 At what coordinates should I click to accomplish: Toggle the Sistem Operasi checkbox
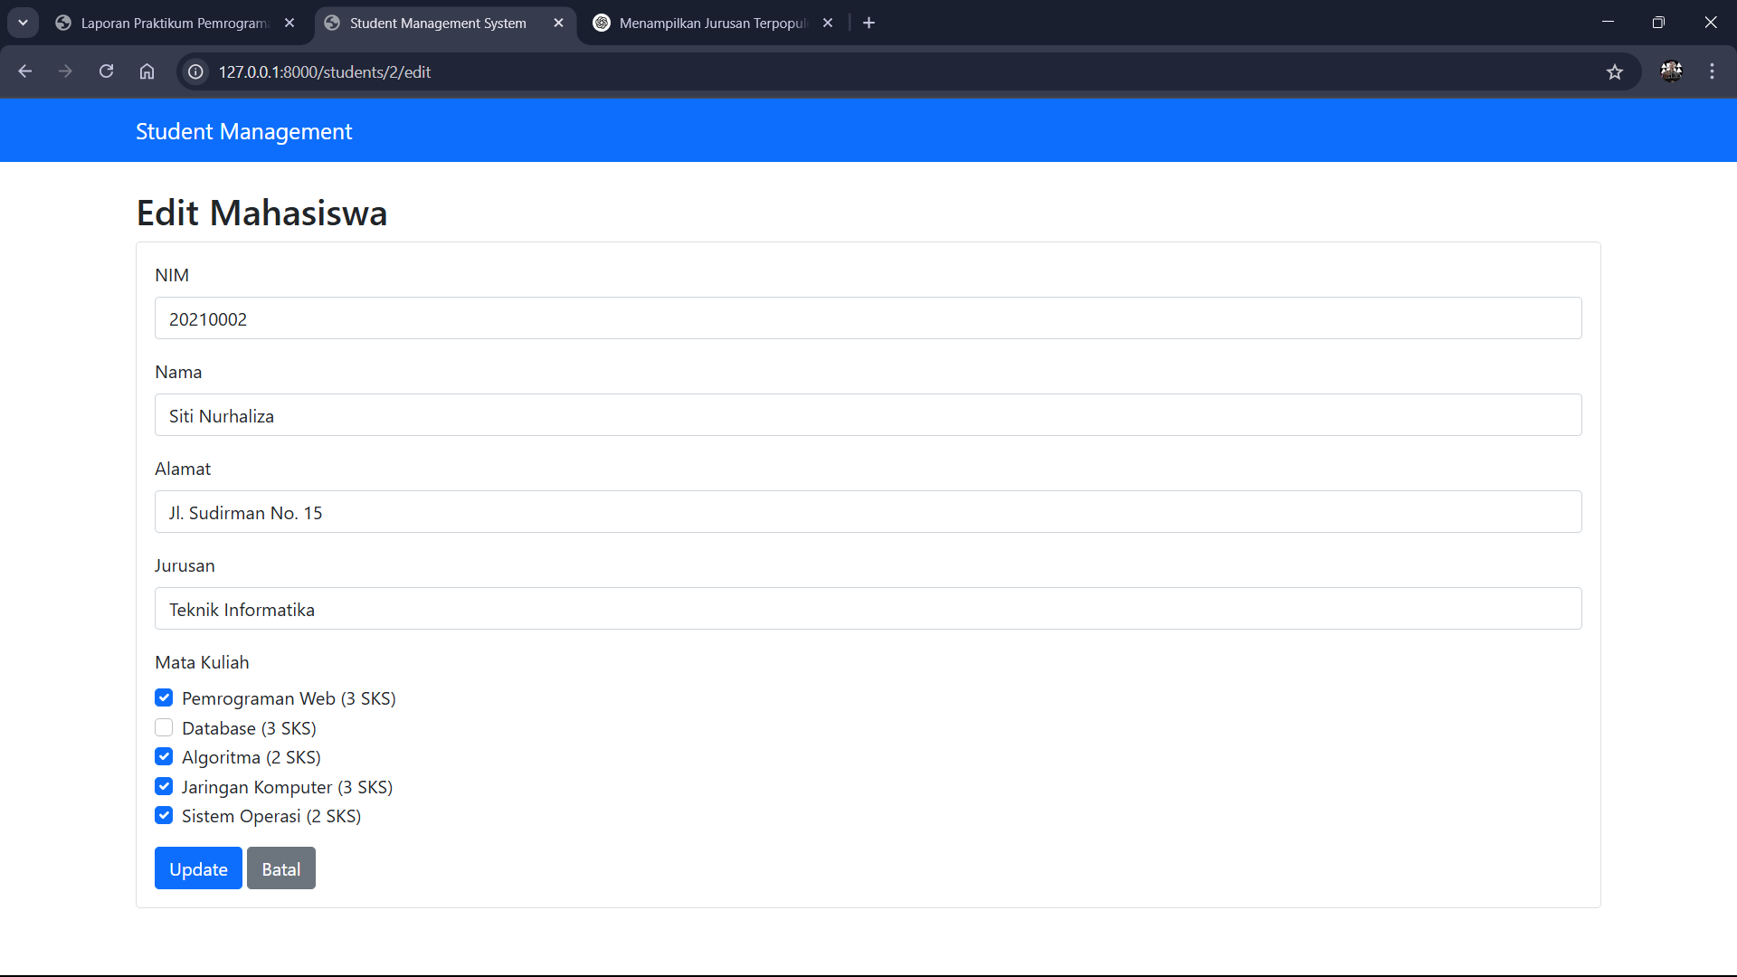tap(164, 815)
